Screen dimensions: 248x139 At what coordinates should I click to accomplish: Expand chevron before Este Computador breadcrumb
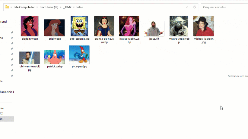[x=11, y=7]
